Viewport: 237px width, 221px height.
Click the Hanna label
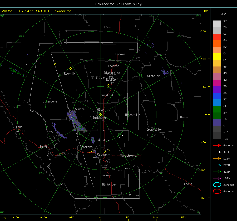[184, 117]
